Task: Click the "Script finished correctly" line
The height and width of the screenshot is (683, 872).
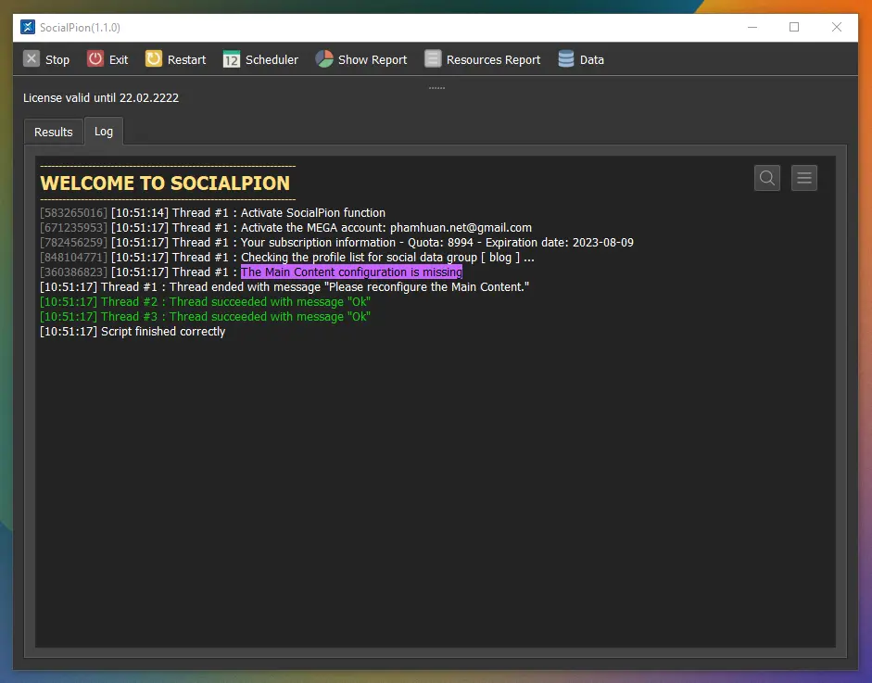Action: tap(133, 332)
